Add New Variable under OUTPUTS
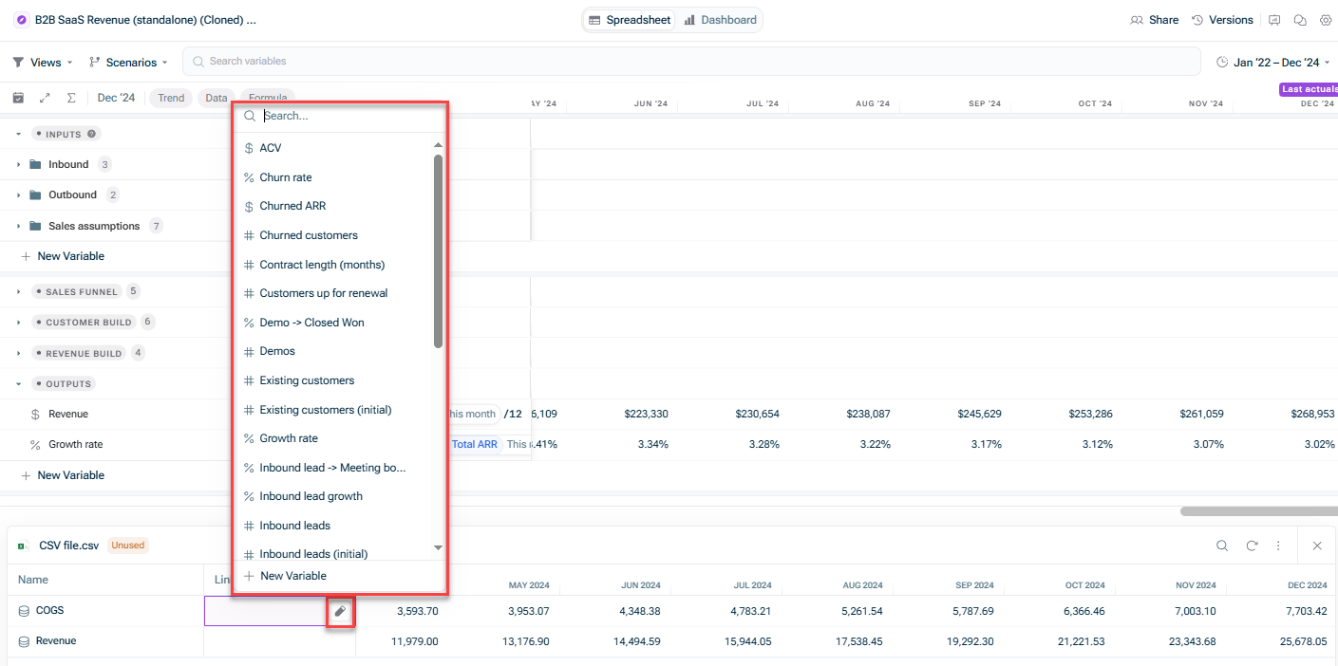This screenshot has height=666, width=1338. [63, 475]
